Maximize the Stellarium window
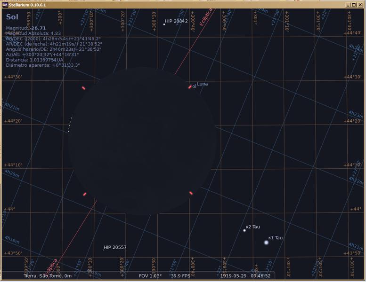366x282 pixels. coord(355,5)
